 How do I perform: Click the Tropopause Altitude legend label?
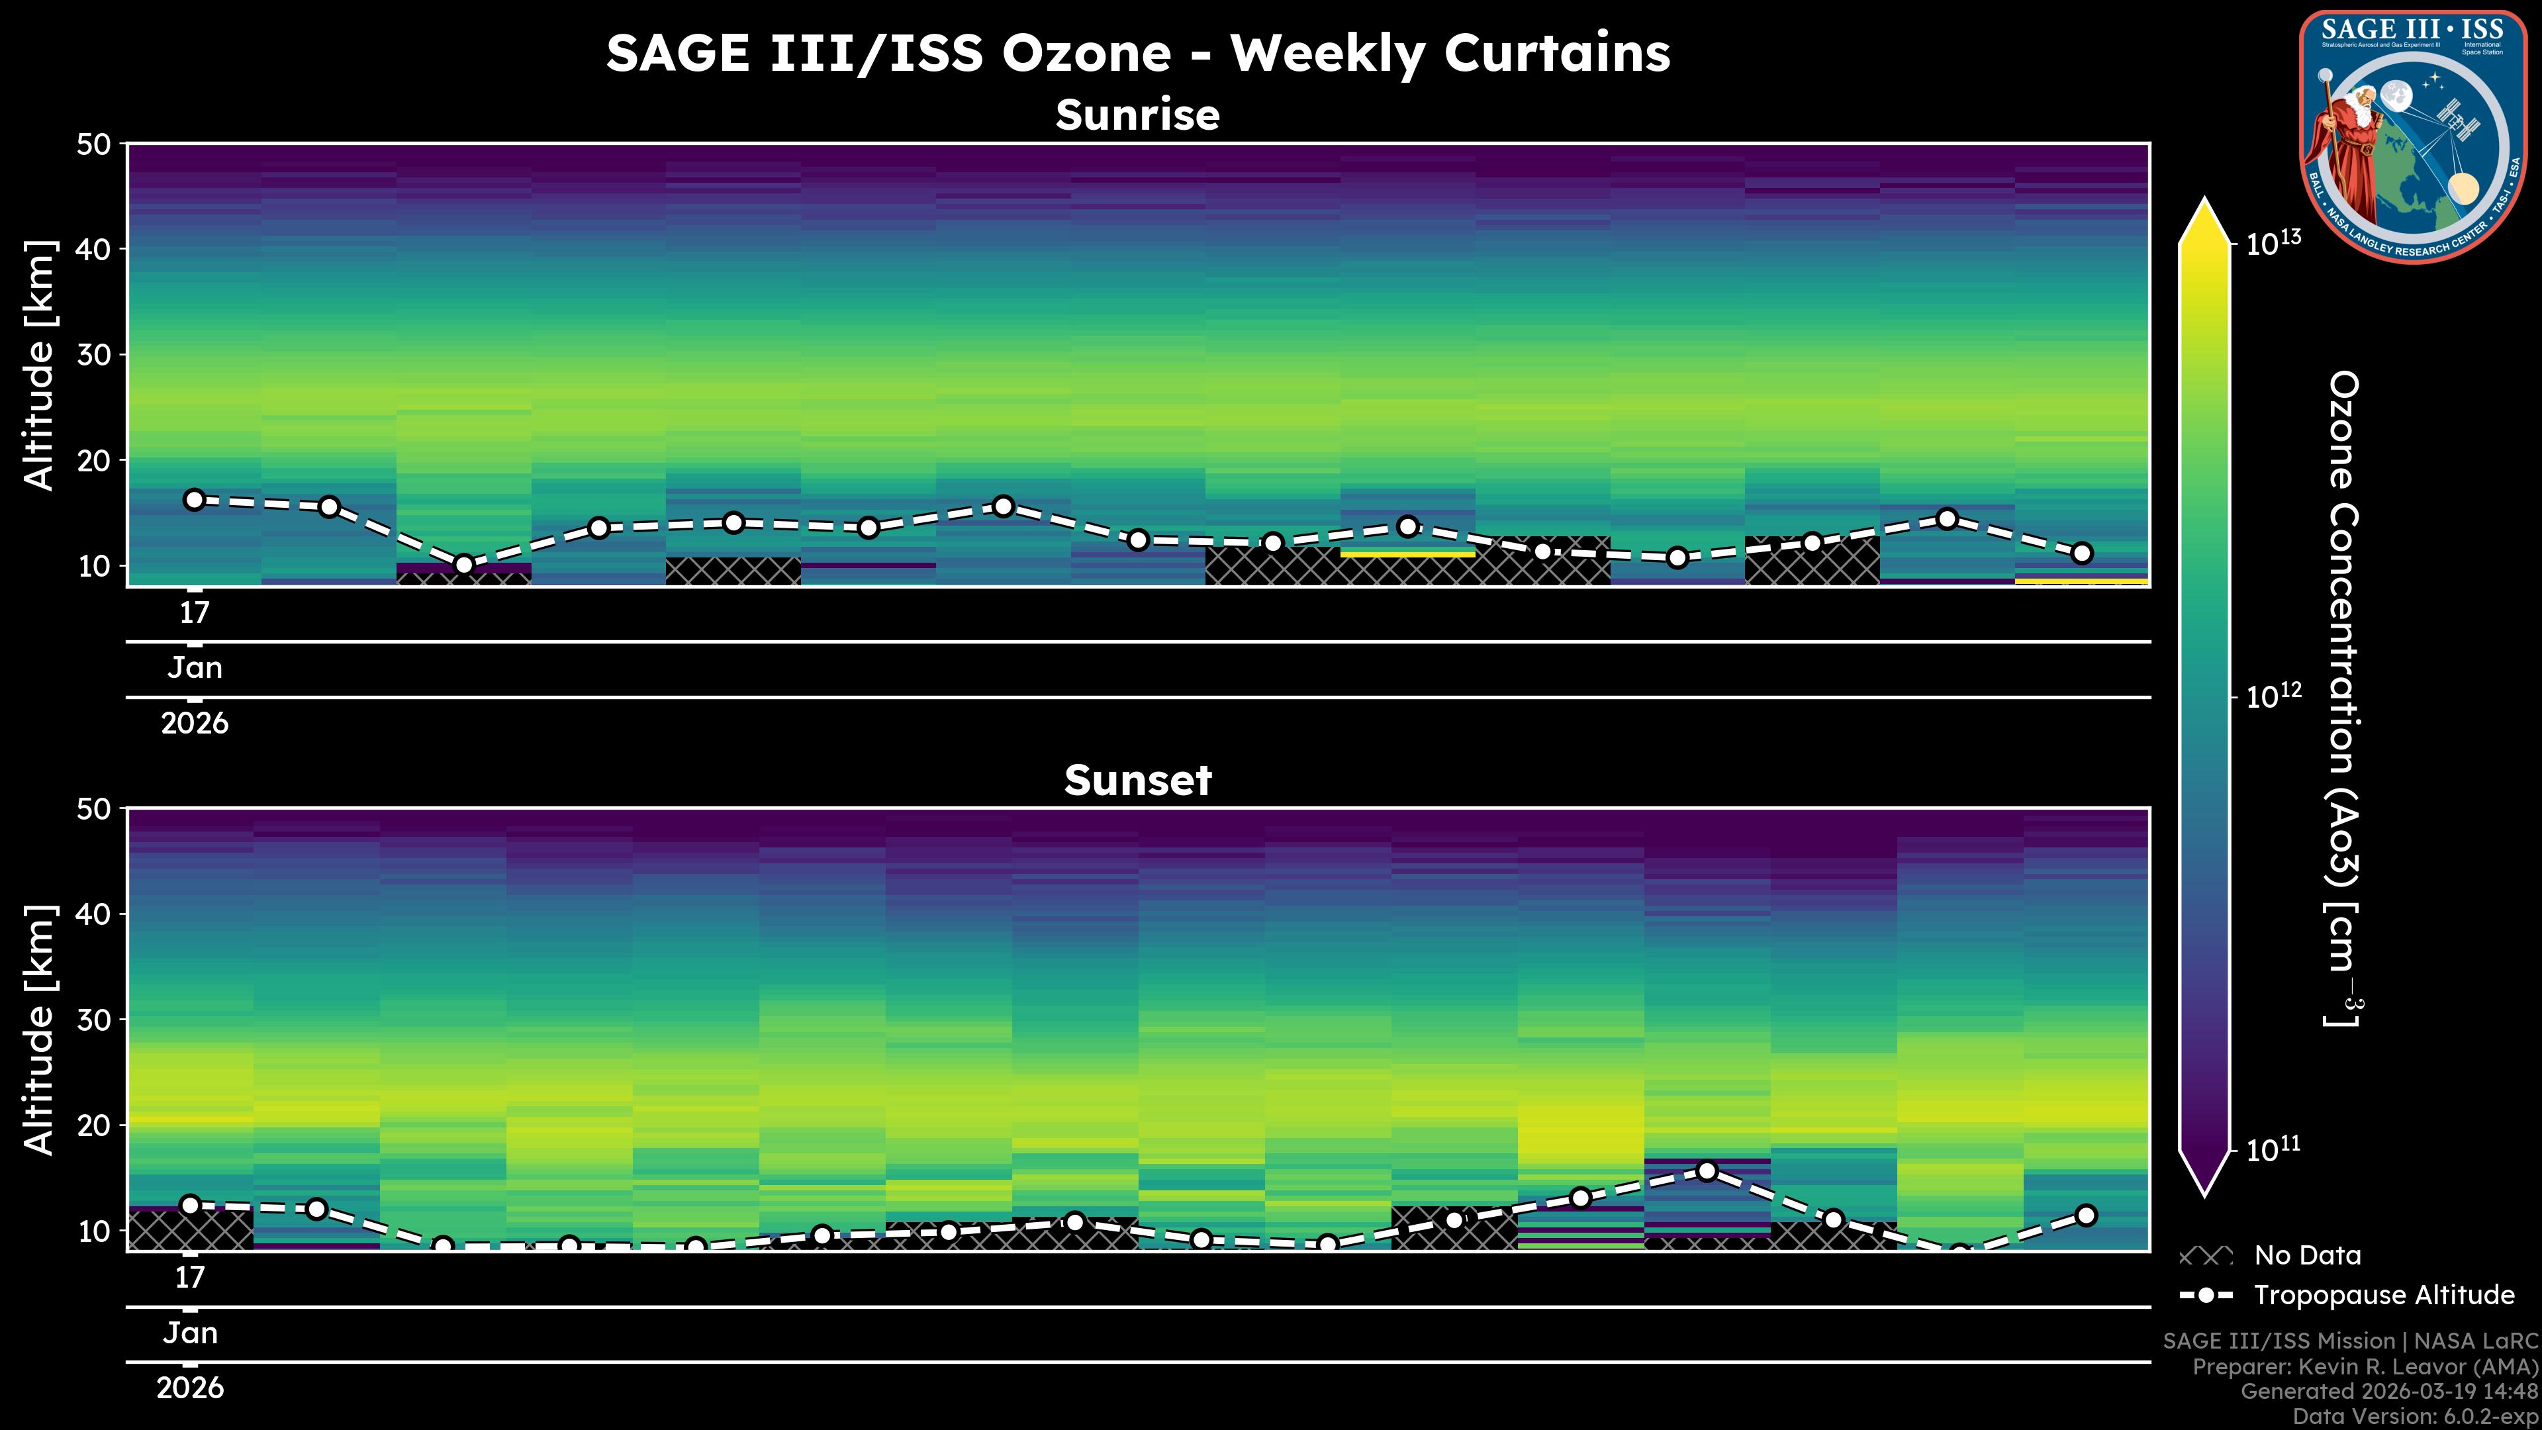click(2384, 1295)
